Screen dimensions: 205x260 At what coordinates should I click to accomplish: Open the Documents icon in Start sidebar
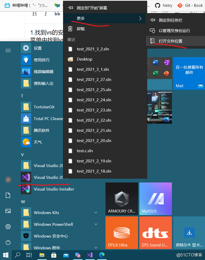[x=8, y=195]
